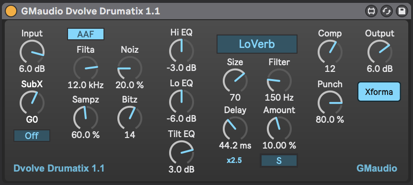413x185 pixels.
Task: Click the Save Preset disk icon
Action: (402, 12)
